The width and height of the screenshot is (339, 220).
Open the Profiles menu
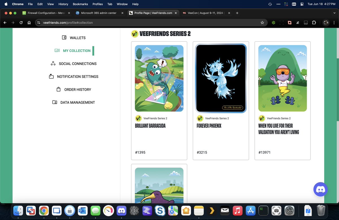98,4
